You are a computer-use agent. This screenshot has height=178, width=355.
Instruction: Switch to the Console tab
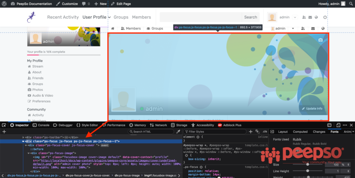pos(43,125)
